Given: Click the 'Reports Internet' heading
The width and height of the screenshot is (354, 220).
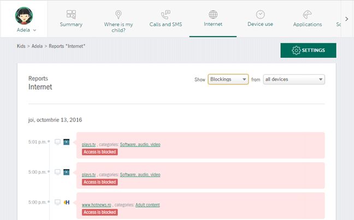Looking at the screenshot, I should [x=40, y=83].
